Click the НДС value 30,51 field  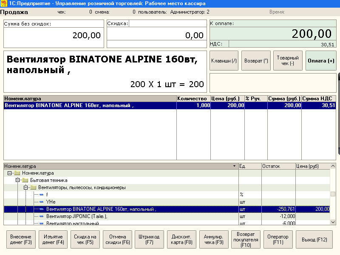point(282,44)
